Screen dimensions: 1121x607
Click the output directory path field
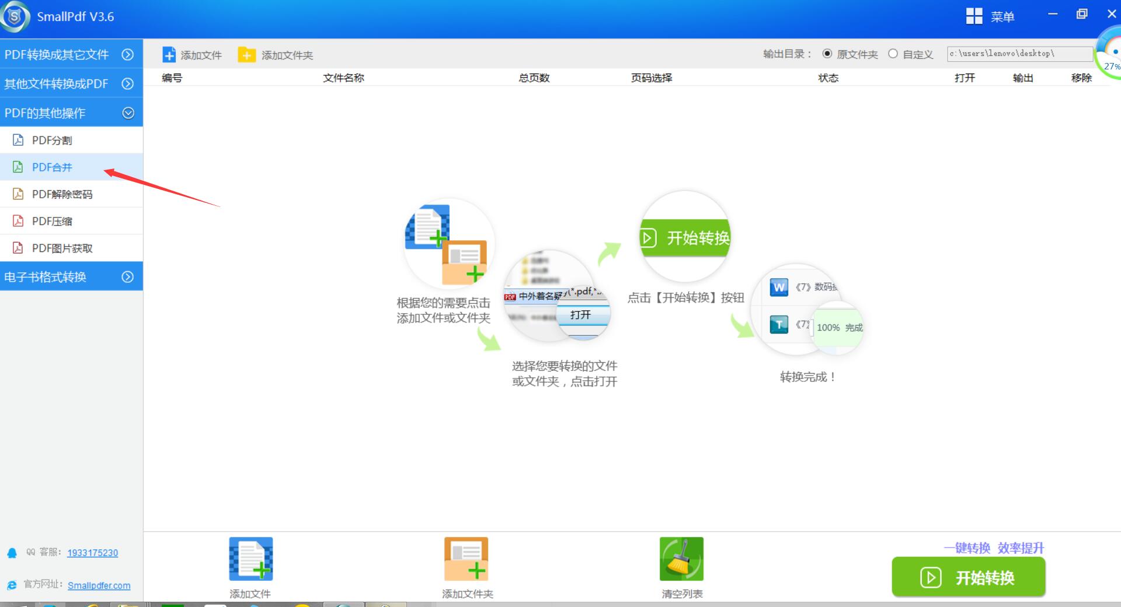[x=1020, y=54]
